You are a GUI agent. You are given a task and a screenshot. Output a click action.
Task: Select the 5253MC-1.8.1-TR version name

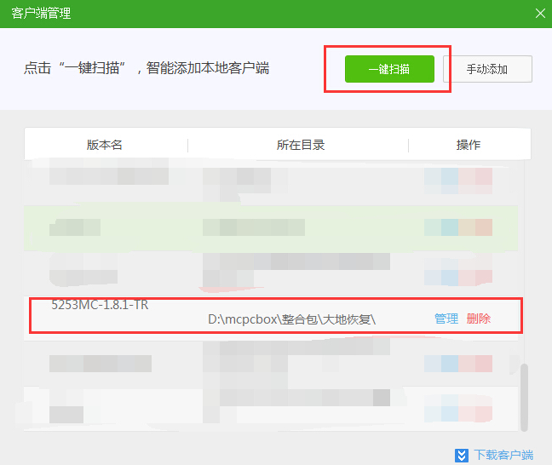[100, 305]
